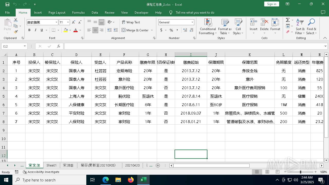Click Sort & Filter button
The image size is (329, 185).
[x=300, y=26]
